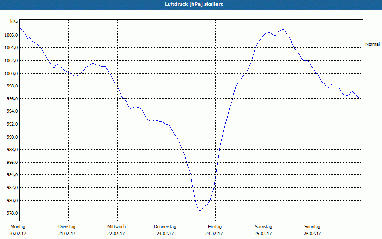Click the pressure curve's lowest point near 978 hPa
382x239 pixels.
[x=201, y=211]
